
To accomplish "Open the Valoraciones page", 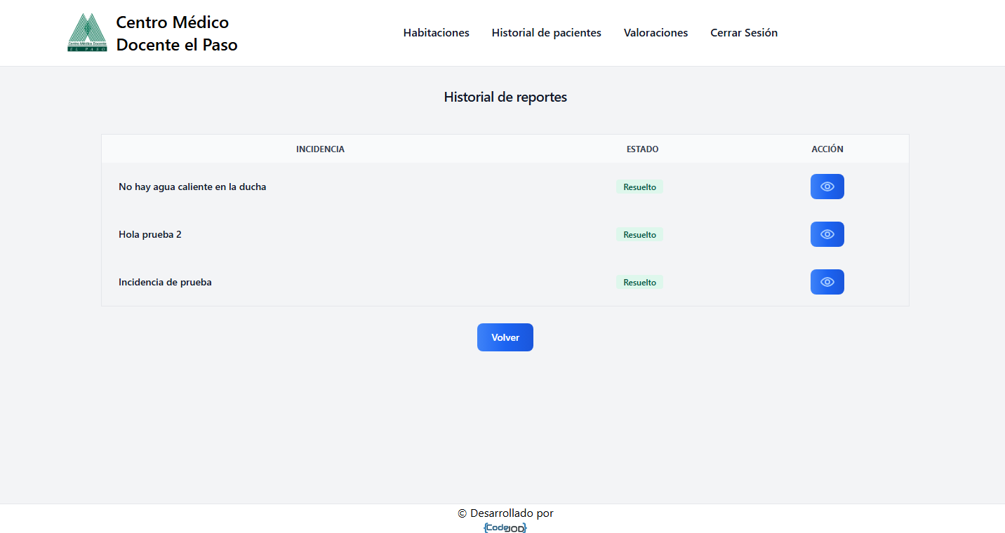I will 655,33.
